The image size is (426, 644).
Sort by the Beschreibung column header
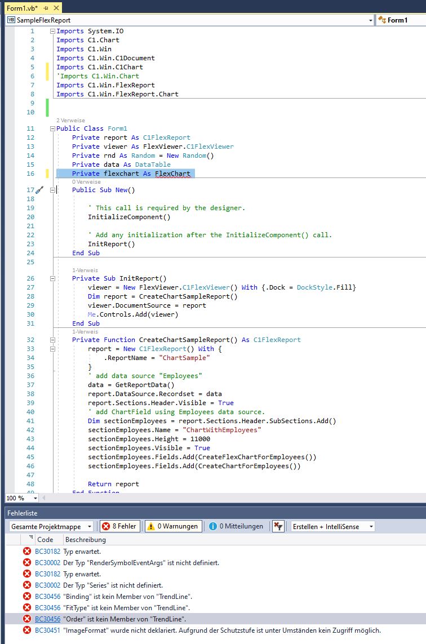point(86,539)
